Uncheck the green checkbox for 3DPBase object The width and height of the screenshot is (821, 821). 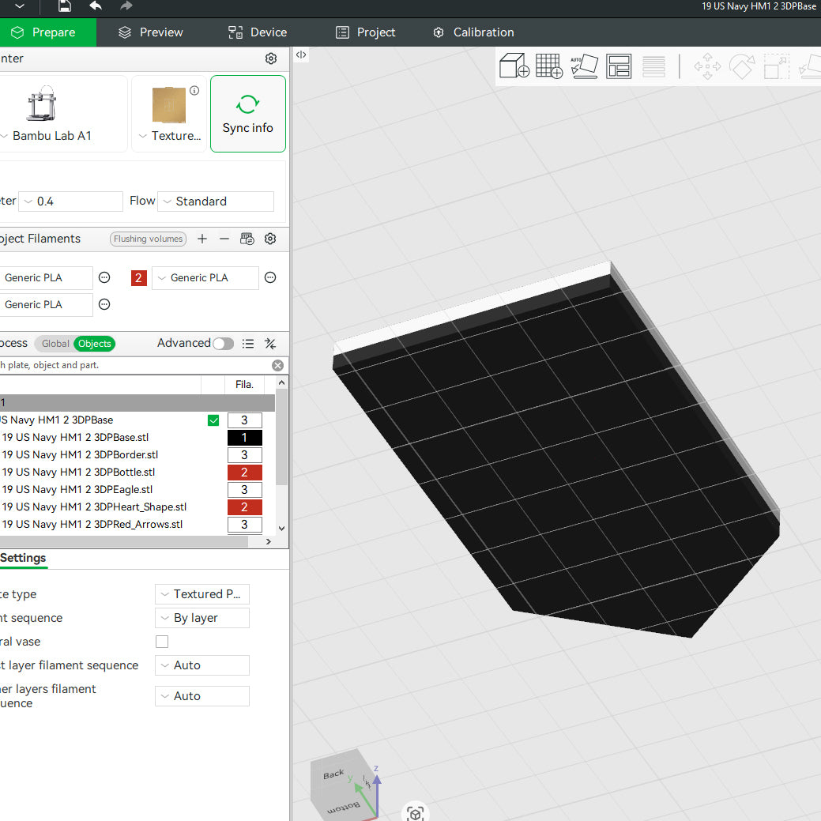(213, 420)
